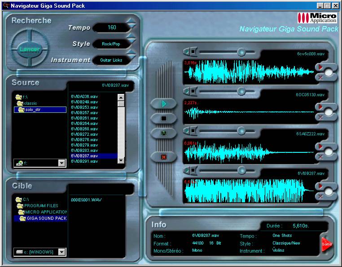Play track 6SA0Z222.wav with small play icon
This screenshot has width=342, height=267.
coord(187,131)
